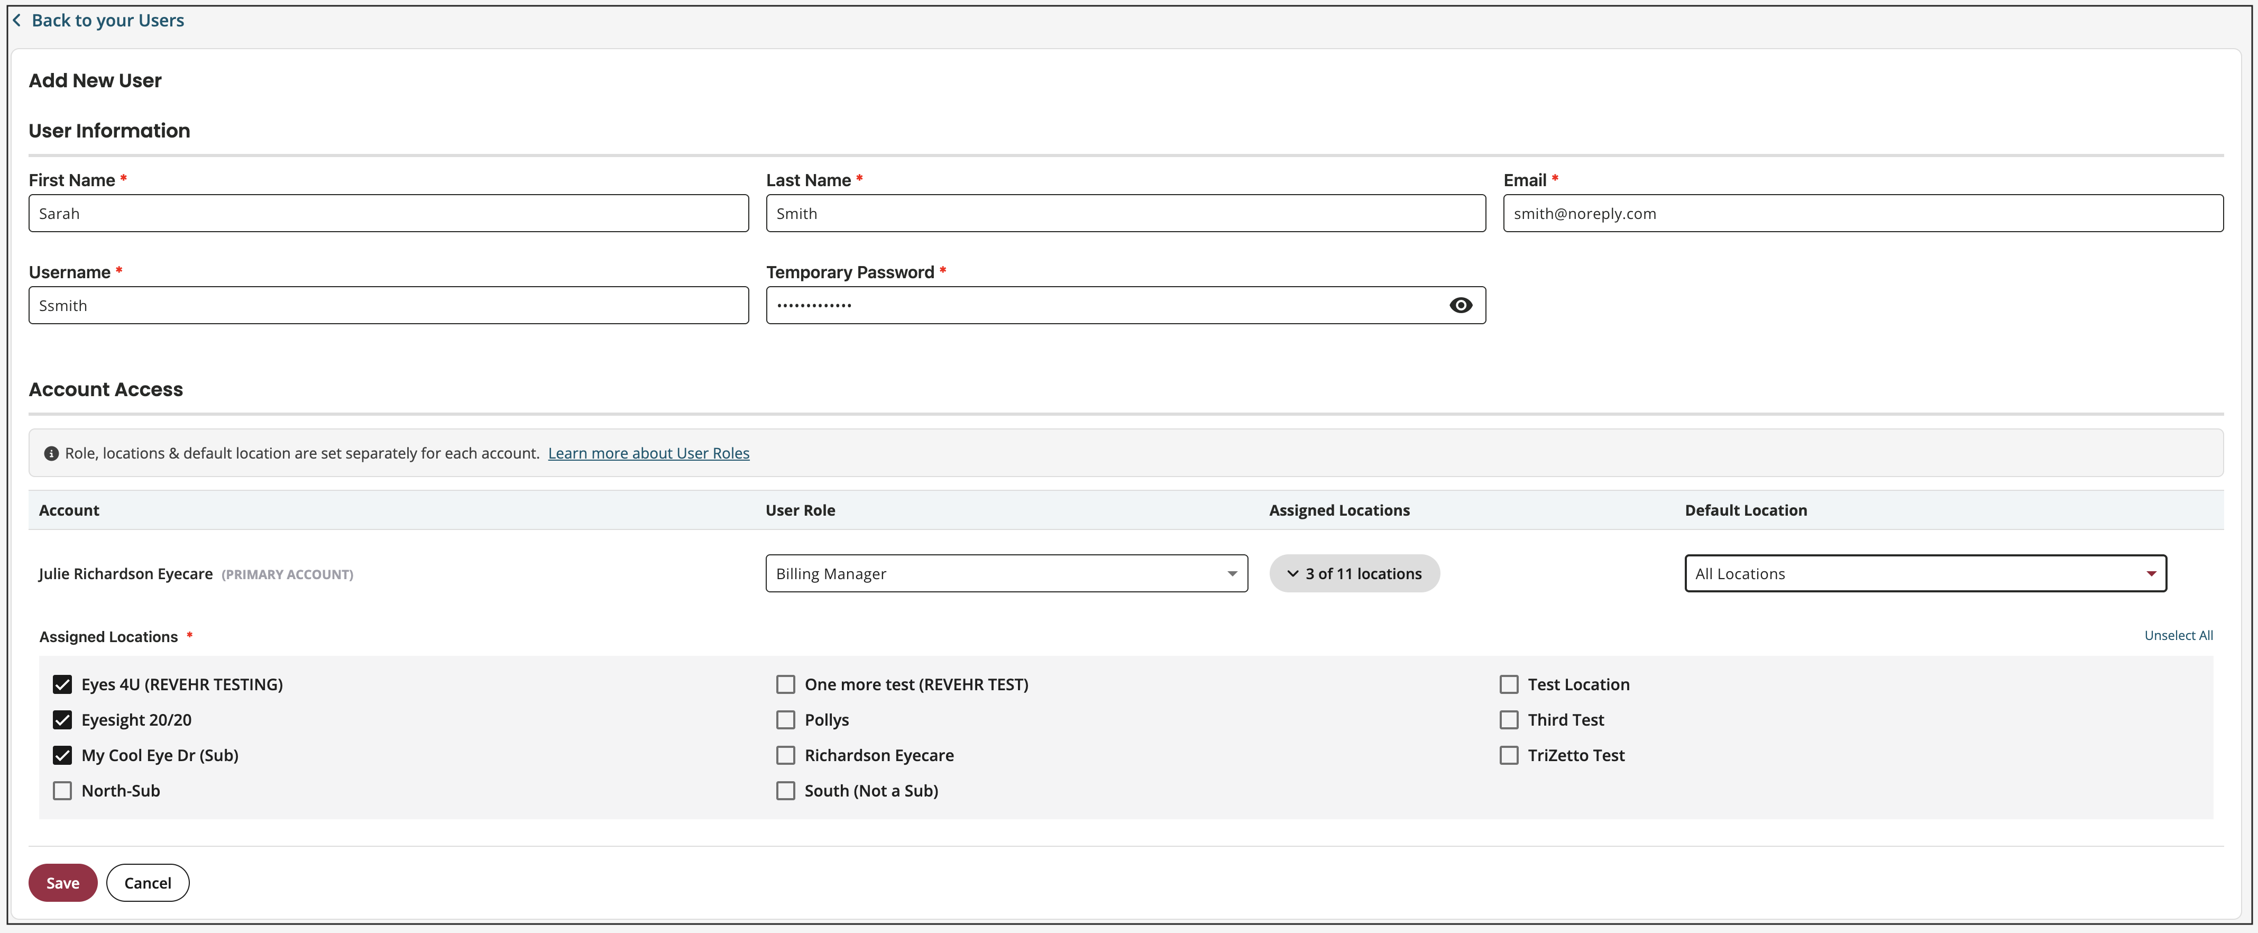Enable South (Not a Sub) location
This screenshot has width=2258, height=933.
(x=785, y=791)
